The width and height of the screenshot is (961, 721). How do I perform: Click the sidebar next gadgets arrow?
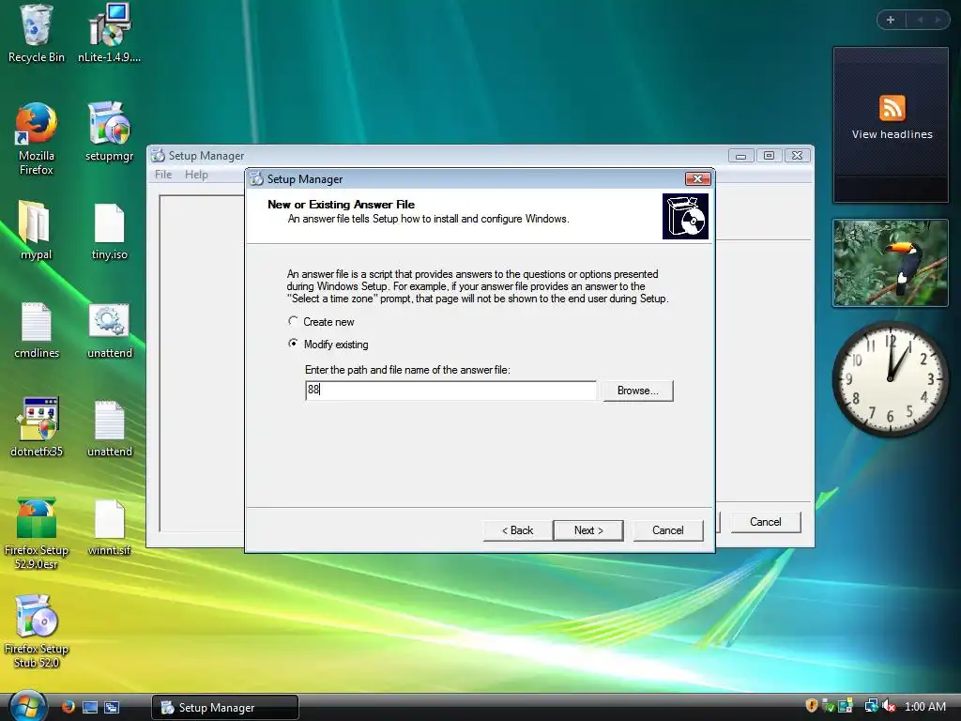point(938,20)
